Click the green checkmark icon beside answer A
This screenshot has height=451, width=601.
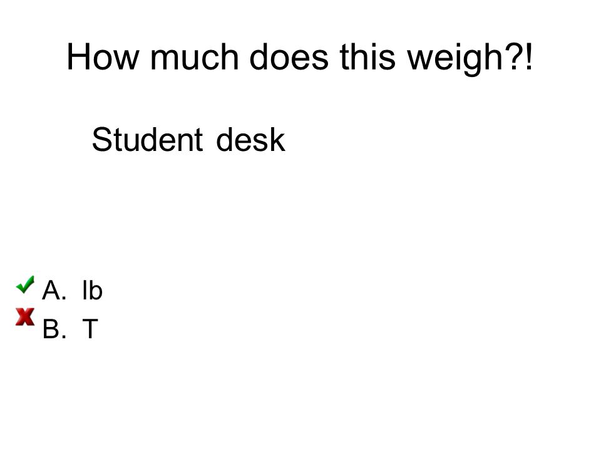(x=25, y=284)
